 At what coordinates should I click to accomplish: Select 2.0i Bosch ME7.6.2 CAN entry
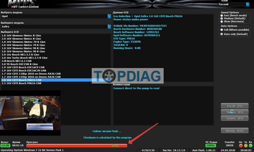coord(16,61)
